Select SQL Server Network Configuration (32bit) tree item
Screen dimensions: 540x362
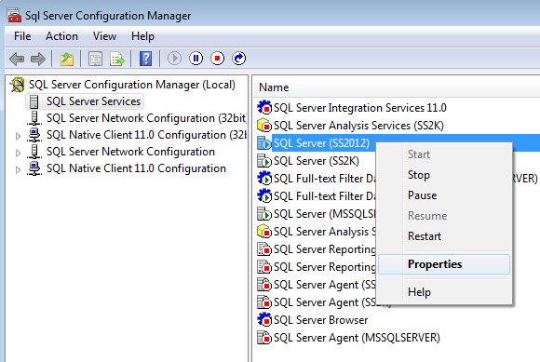click(146, 118)
